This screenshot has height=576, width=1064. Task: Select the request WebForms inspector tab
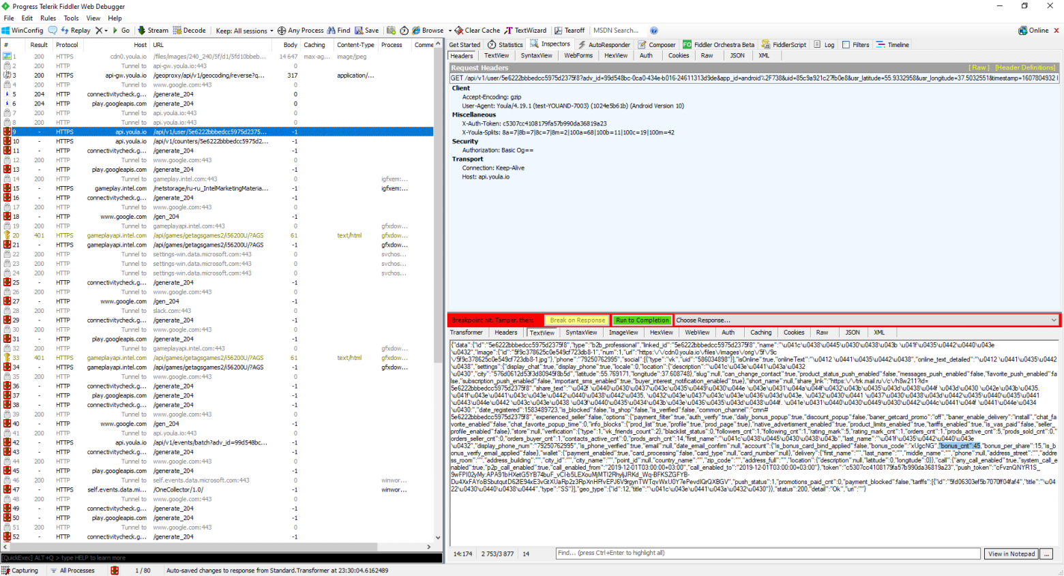(x=578, y=56)
